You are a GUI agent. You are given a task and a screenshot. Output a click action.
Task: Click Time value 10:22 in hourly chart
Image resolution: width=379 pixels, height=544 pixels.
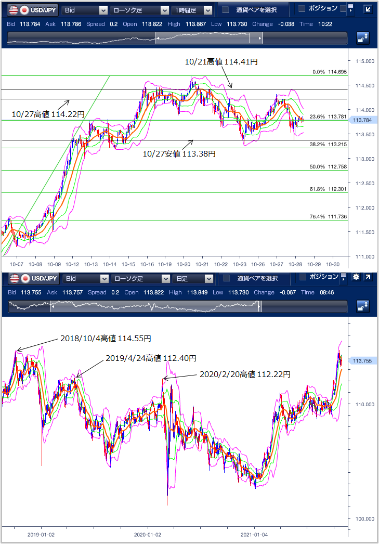tap(325, 24)
